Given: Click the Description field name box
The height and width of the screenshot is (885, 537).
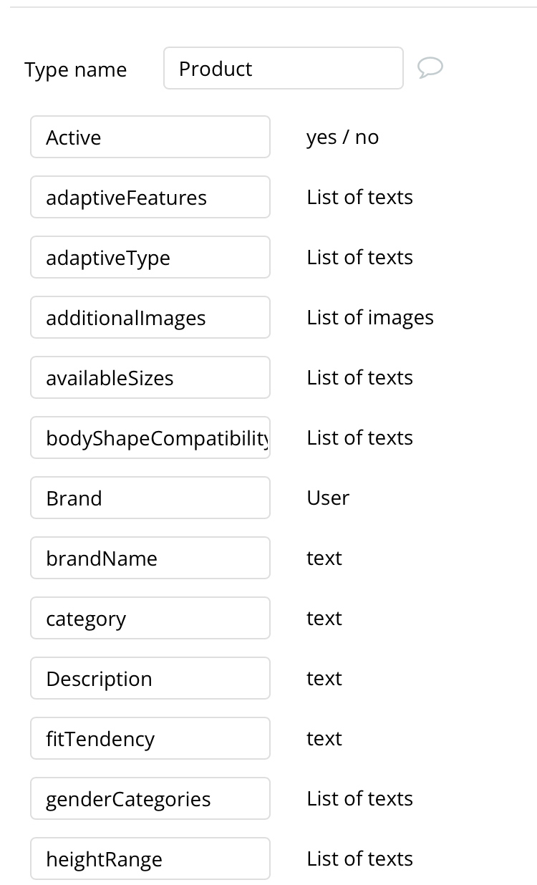Looking at the screenshot, I should 150,678.
